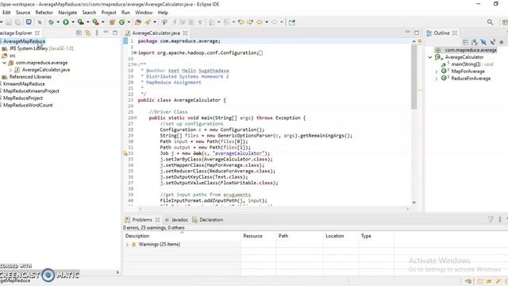508x286 pixels.
Task: Click the magnifier Quick Access icon
Action: [490, 22]
